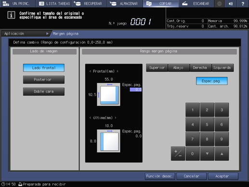
Task: Click the Aplicación breadcrumb arrow
Action: [47, 34]
